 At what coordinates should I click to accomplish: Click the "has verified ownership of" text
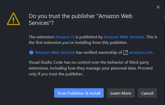99,53
